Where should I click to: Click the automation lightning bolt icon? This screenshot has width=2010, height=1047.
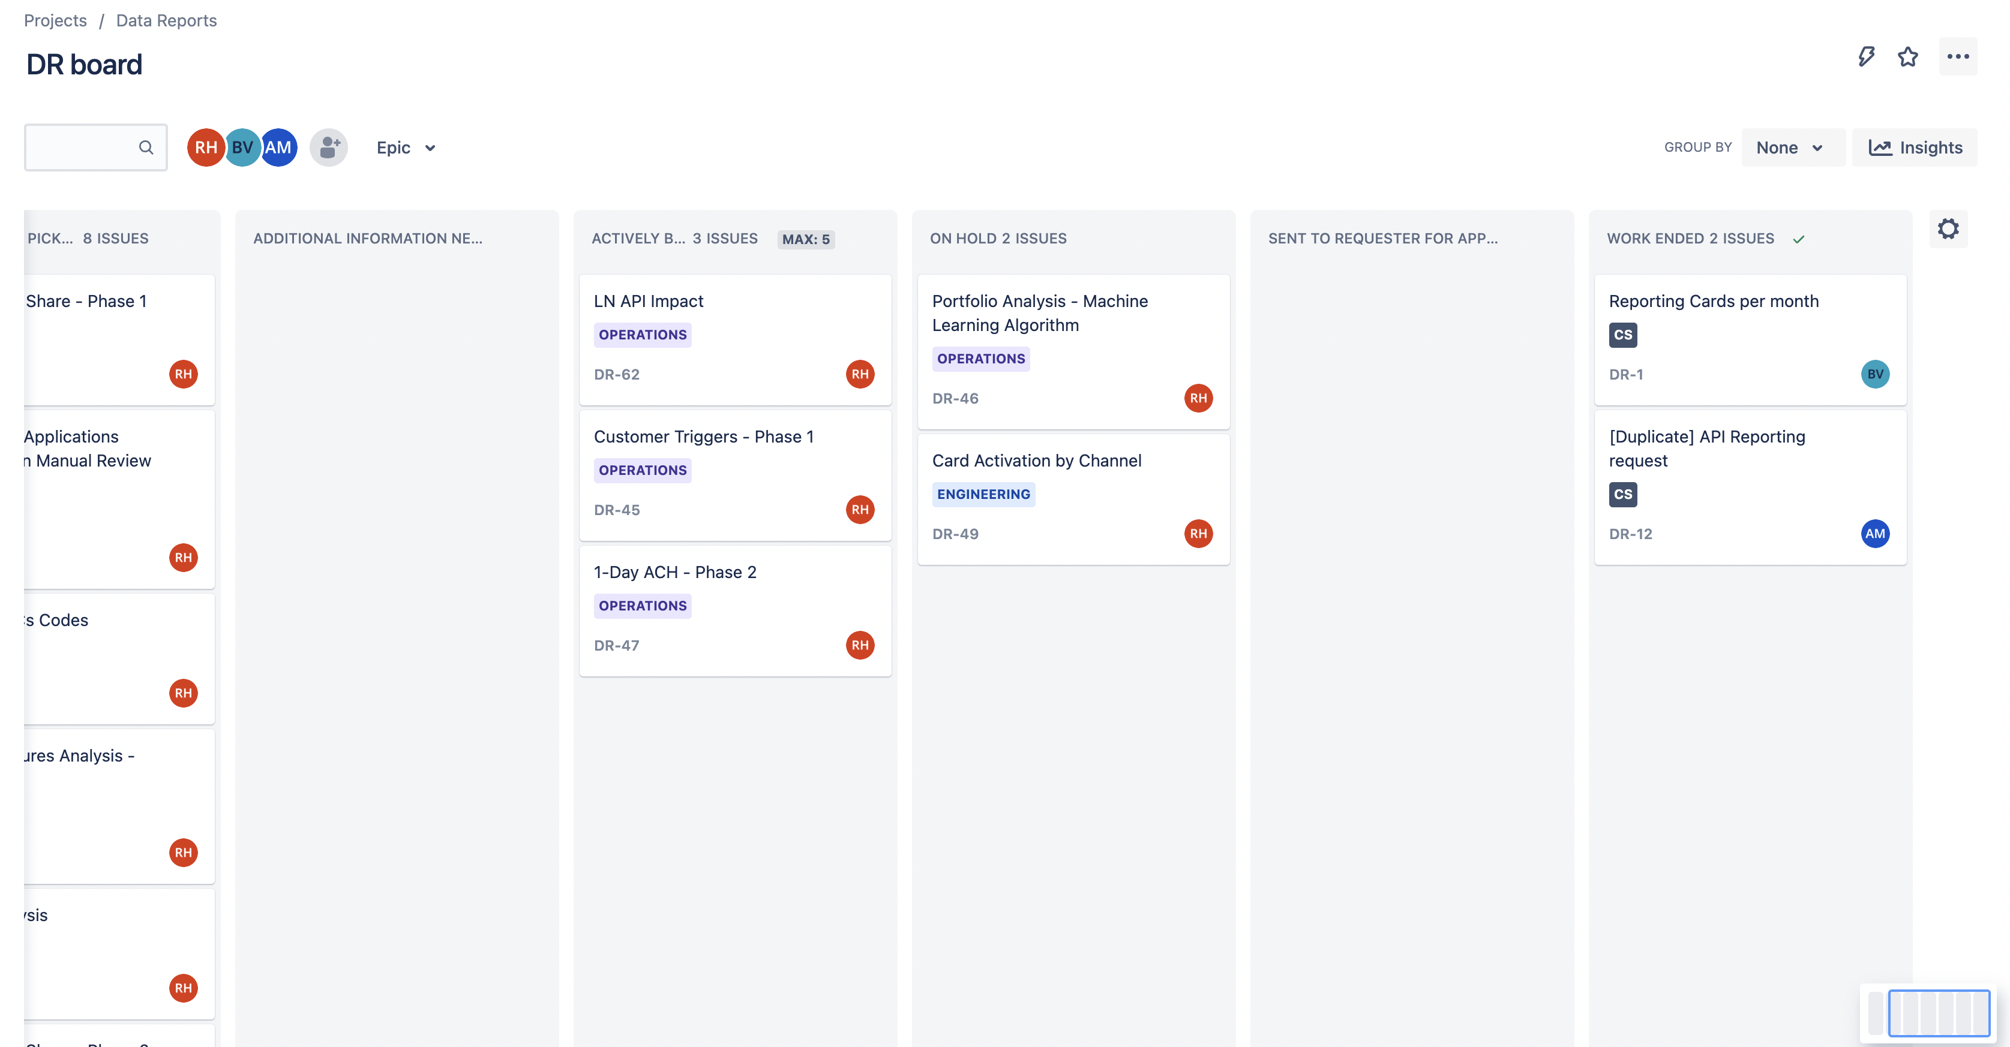click(x=1865, y=56)
